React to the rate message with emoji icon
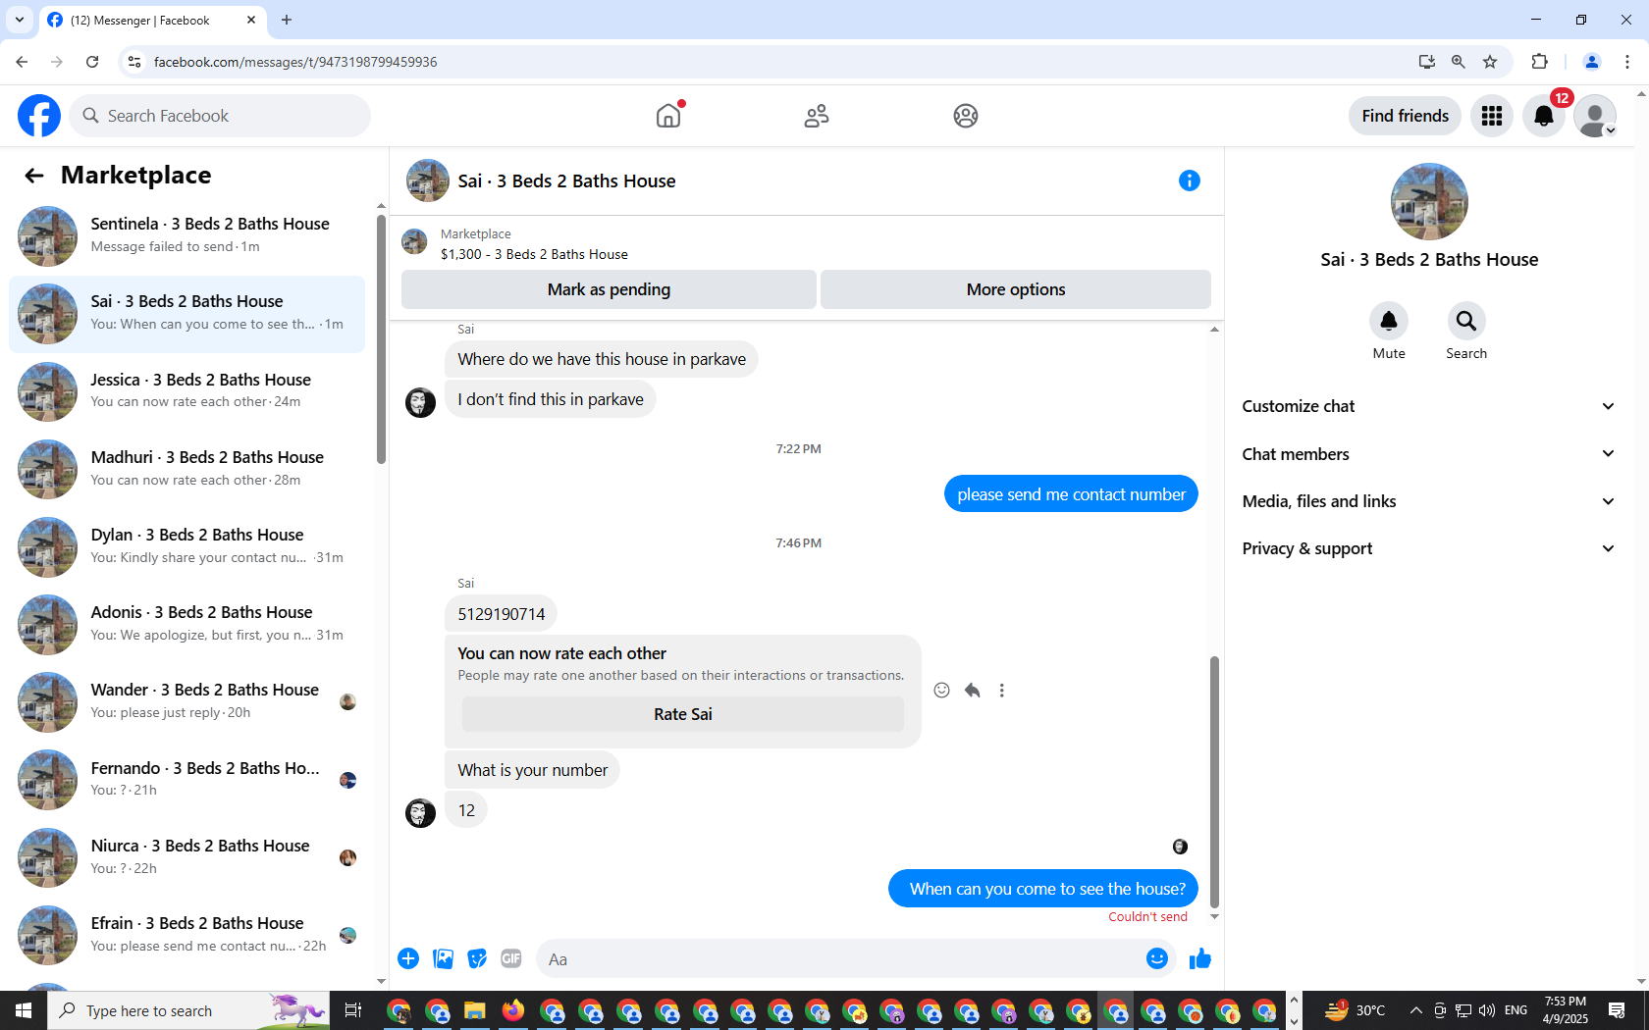Viewport: 1649px width, 1030px height. 941,691
